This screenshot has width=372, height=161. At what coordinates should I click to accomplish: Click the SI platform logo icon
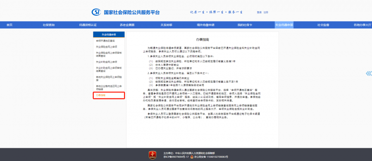pyautogui.click(x=96, y=12)
